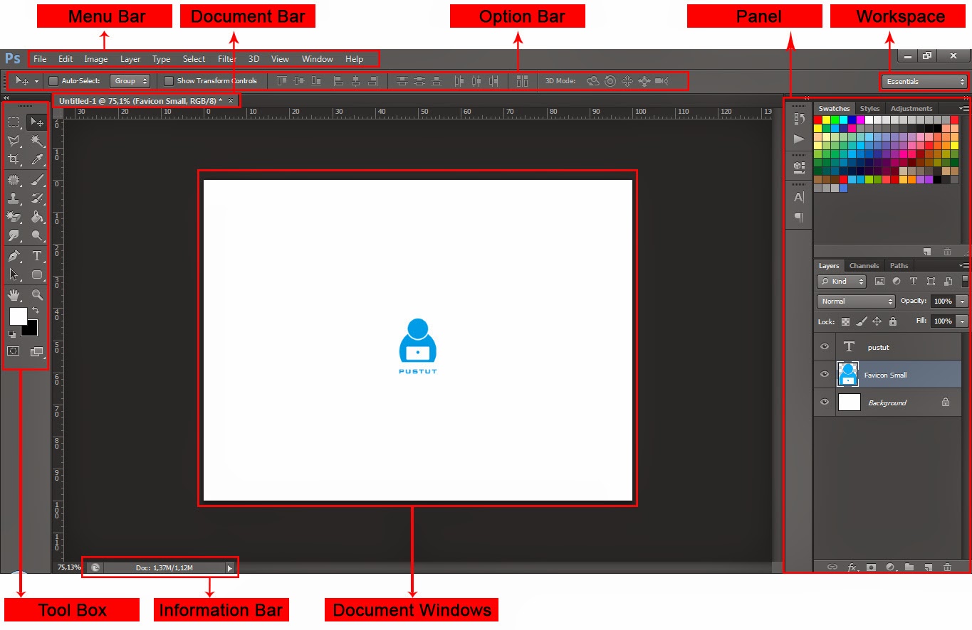Open the Filter menu
Viewport: 972px width, 630px height.
(226, 59)
